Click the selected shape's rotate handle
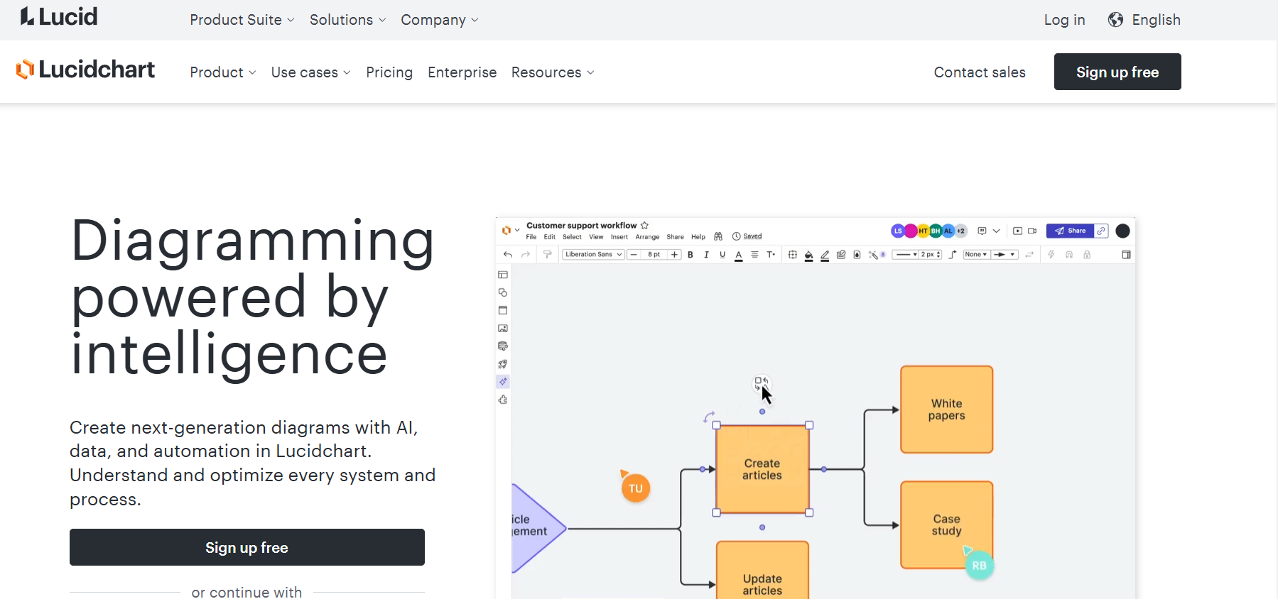Screen dimensions: 1278x599 pyautogui.click(x=708, y=417)
